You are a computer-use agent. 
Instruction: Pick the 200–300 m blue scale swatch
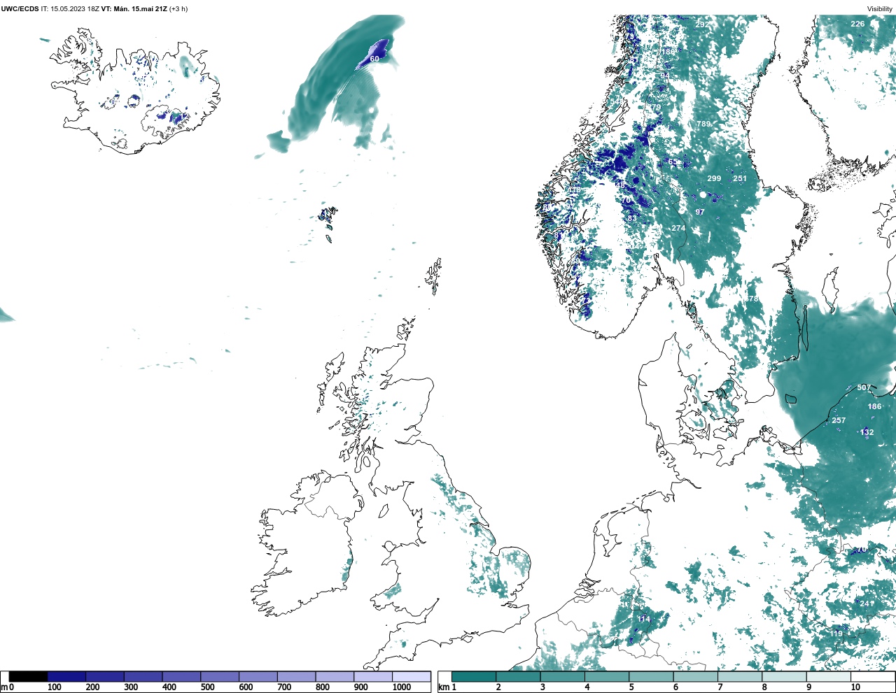point(105,677)
